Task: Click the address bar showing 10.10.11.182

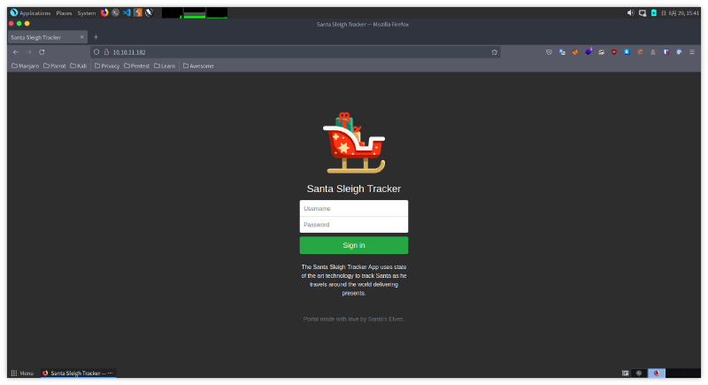Action: coord(296,52)
